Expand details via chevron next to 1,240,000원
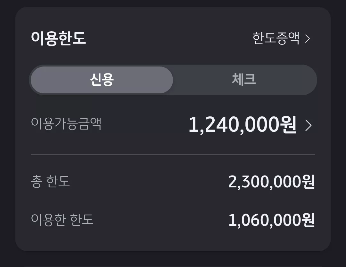This screenshot has height=267, width=346. (x=309, y=125)
